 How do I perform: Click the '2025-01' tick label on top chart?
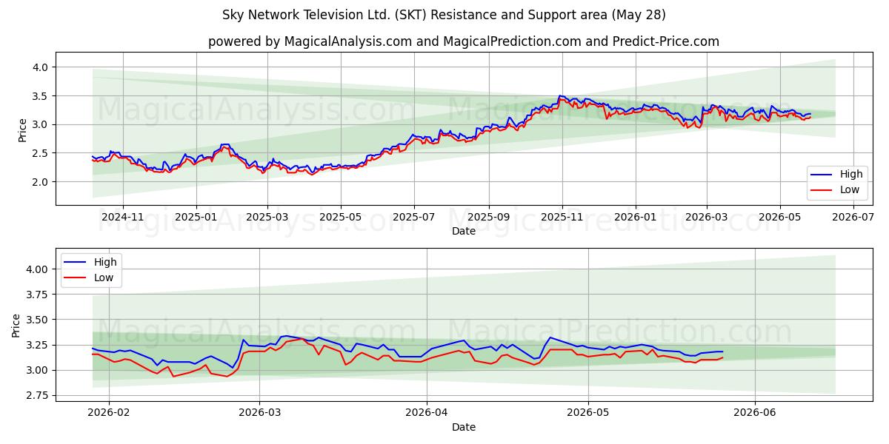point(196,217)
